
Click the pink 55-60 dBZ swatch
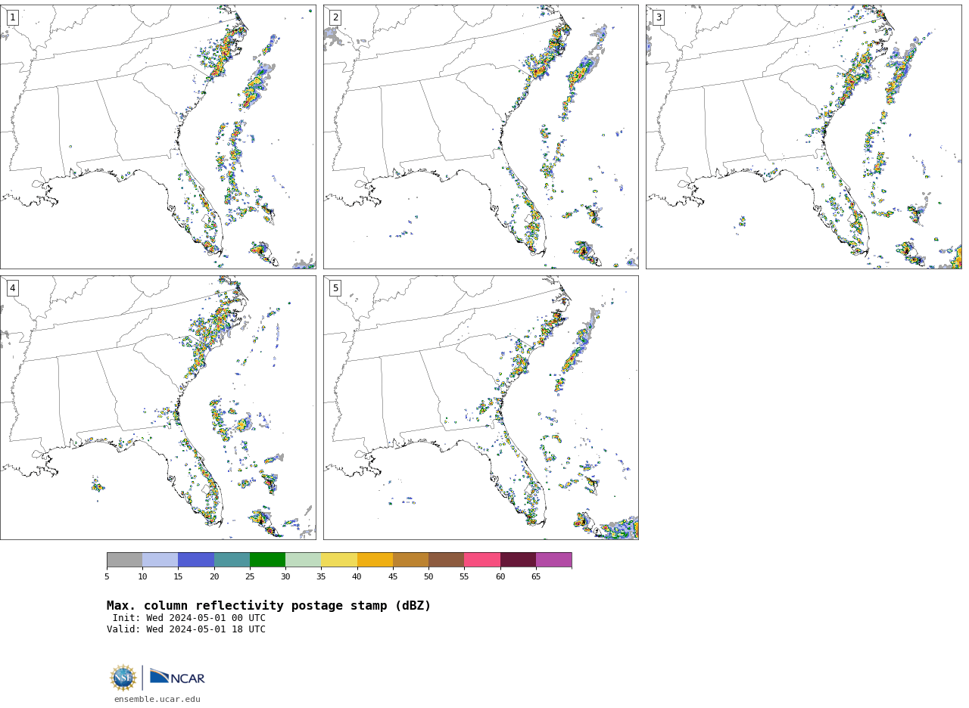tap(482, 560)
